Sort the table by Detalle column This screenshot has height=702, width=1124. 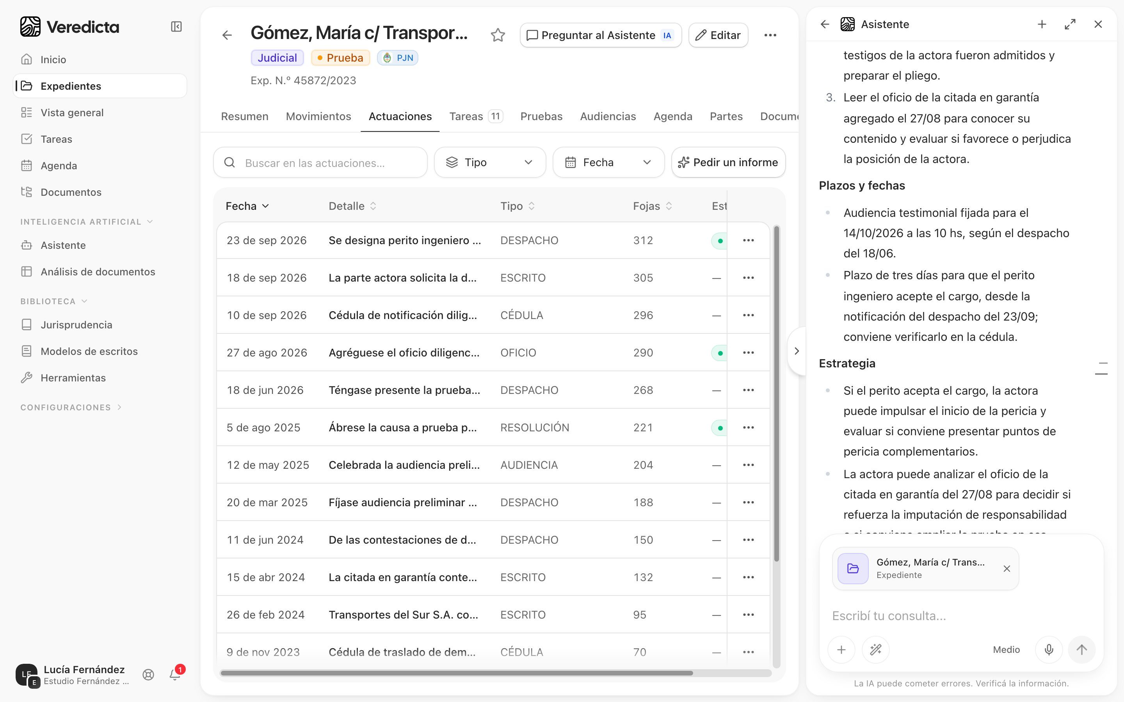[352, 206]
